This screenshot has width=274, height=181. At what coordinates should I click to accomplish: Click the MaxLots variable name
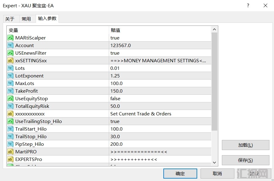pos(25,84)
